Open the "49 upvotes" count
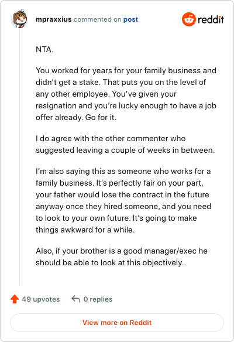 (x=41, y=299)
